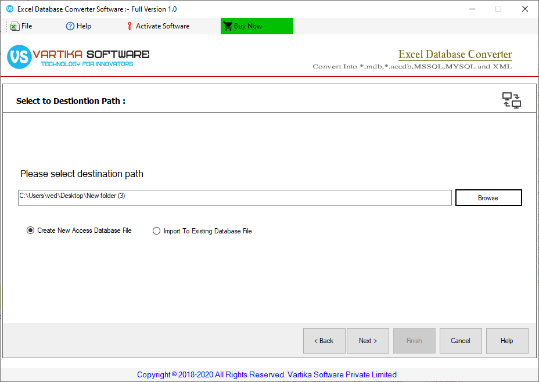Open the Help menu
This screenshot has height=382, width=539.
(x=79, y=26)
